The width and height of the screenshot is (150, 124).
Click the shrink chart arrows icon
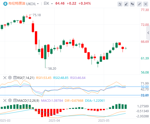click(139, 4)
